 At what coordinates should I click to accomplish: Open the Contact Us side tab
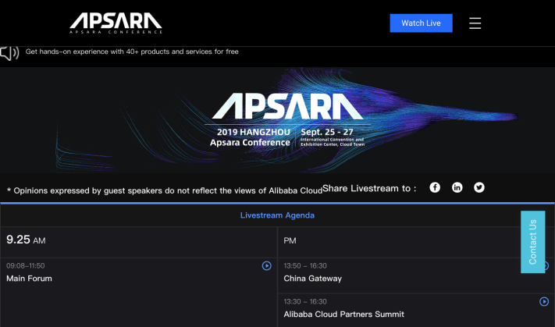(x=532, y=242)
